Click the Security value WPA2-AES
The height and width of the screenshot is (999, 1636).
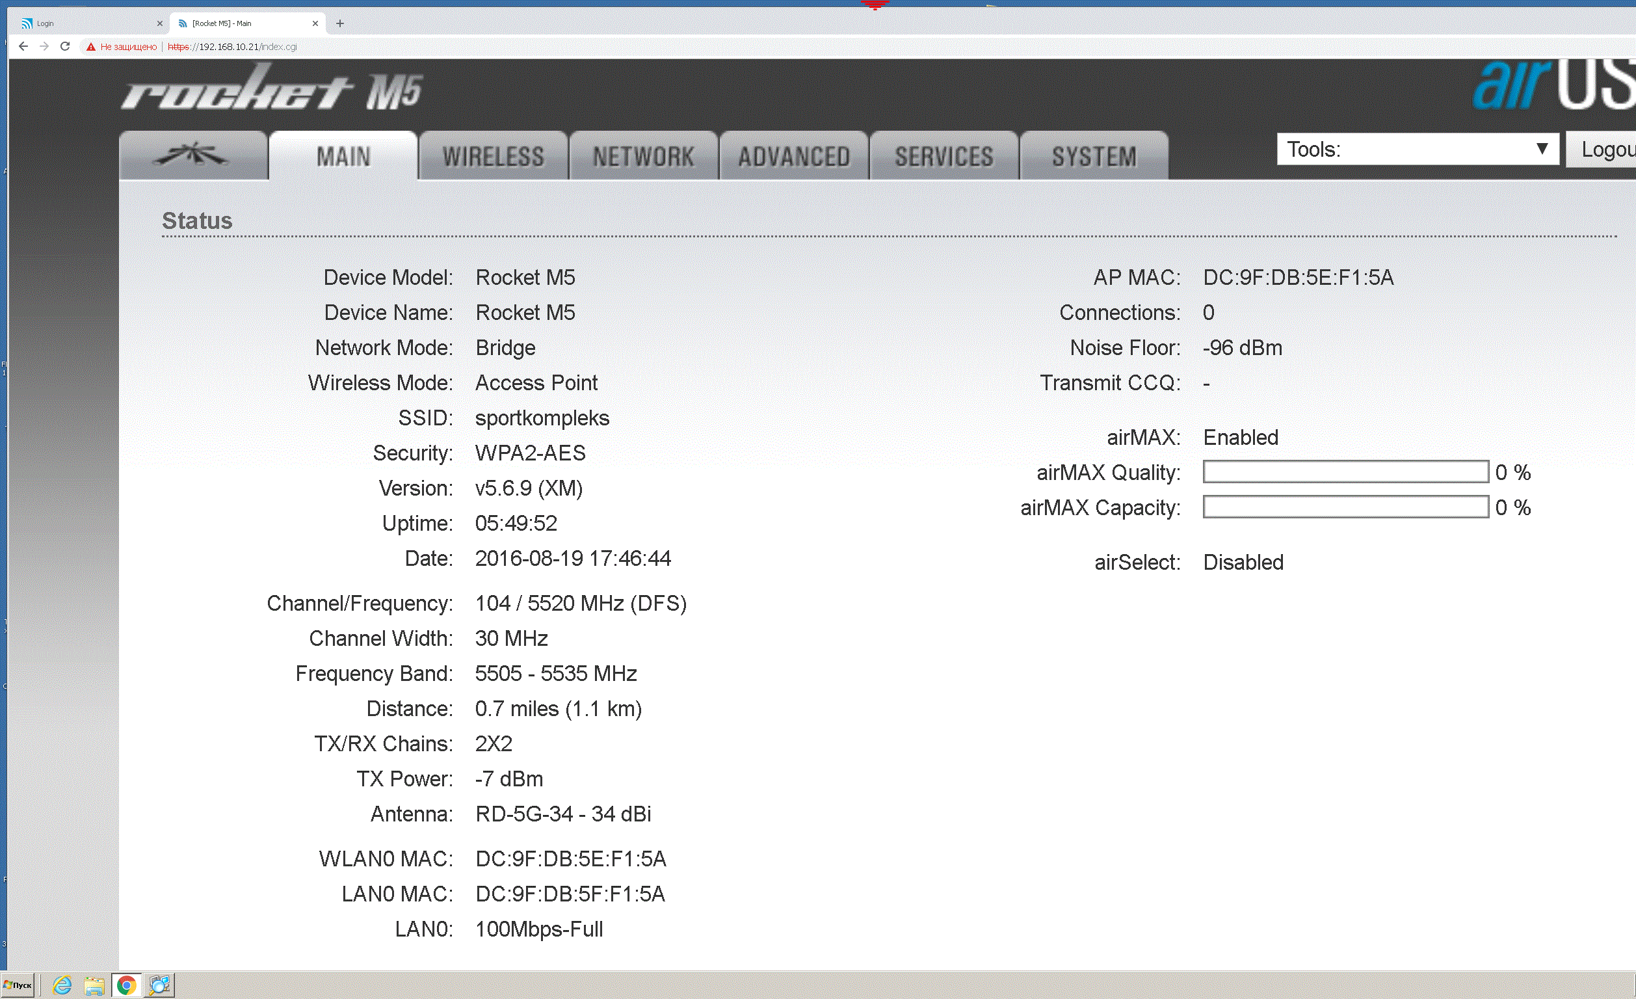coord(530,454)
